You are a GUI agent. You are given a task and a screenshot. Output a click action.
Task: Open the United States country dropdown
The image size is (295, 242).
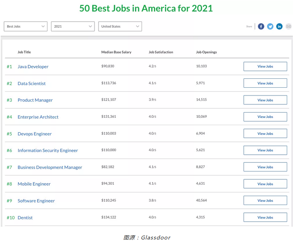click(x=120, y=26)
